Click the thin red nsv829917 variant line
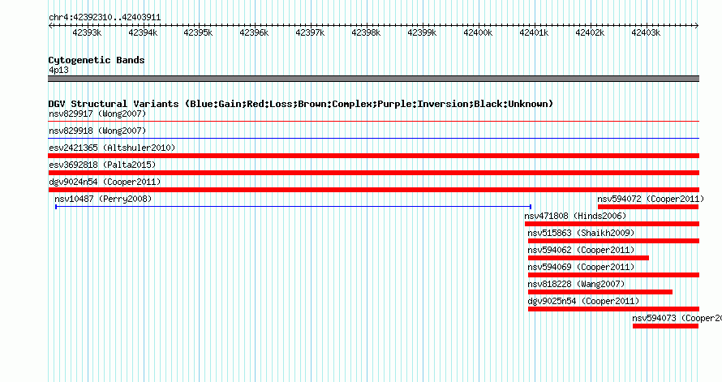The width and height of the screenshot is (722, 382). pyautogui.click(x=373, y=122)
